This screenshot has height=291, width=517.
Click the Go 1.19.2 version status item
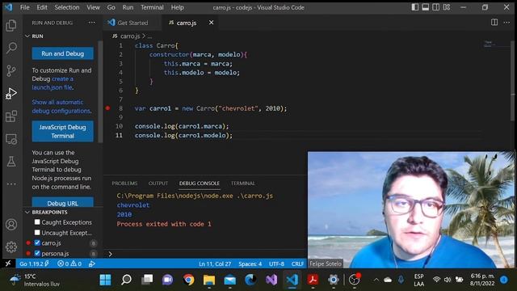[x=34, y=264]
